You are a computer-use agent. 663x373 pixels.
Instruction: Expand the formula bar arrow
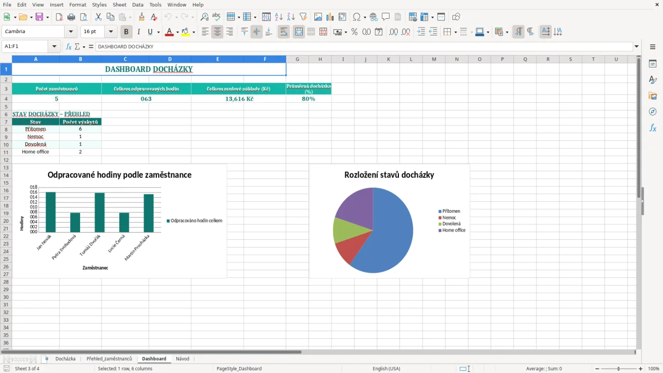tap(636, 47)
